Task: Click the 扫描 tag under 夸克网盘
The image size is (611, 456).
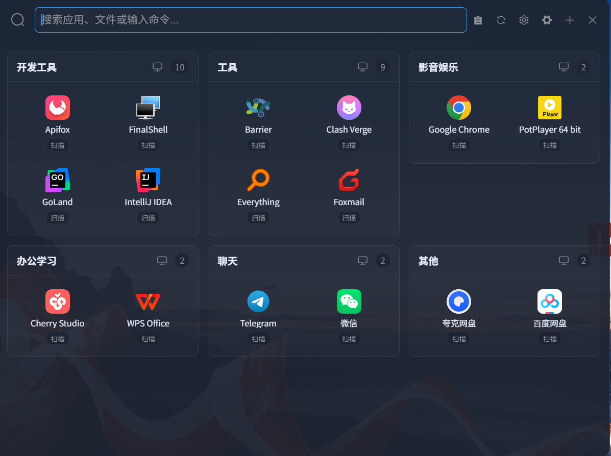Action: click(x=459, y=339)
